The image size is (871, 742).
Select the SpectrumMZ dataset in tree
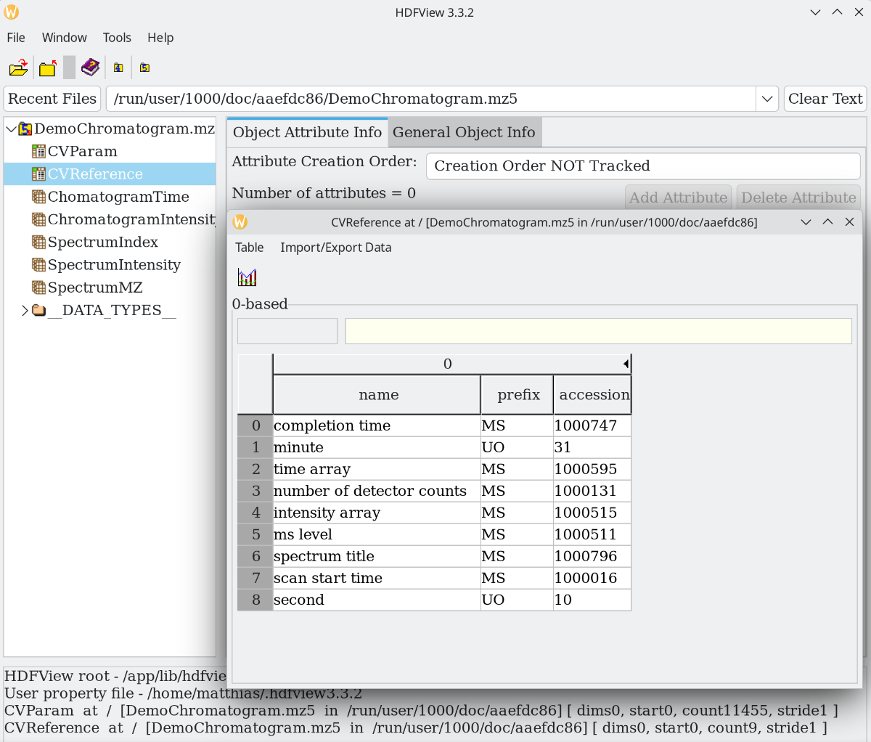[94, 288]
